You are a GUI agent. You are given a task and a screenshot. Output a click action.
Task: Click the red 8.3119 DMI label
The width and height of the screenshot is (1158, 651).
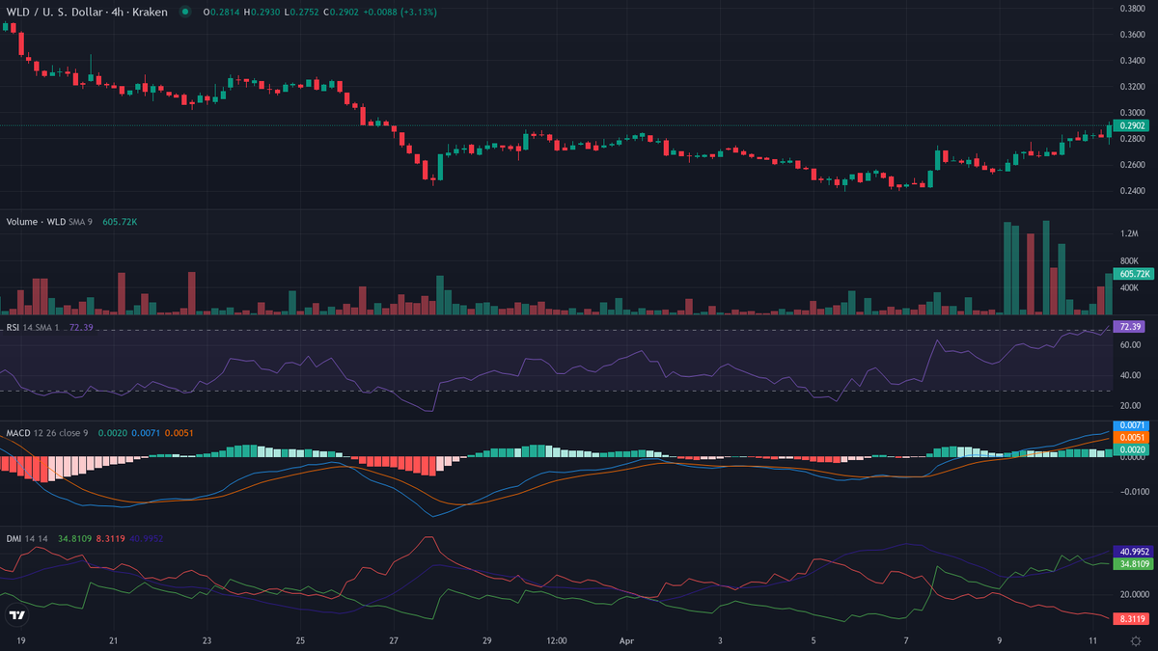pos(1131,618)
